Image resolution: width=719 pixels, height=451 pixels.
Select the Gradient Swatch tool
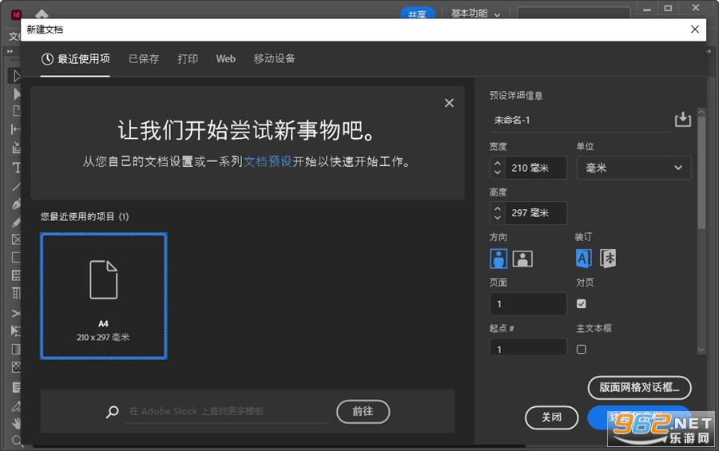click(17, 350)
